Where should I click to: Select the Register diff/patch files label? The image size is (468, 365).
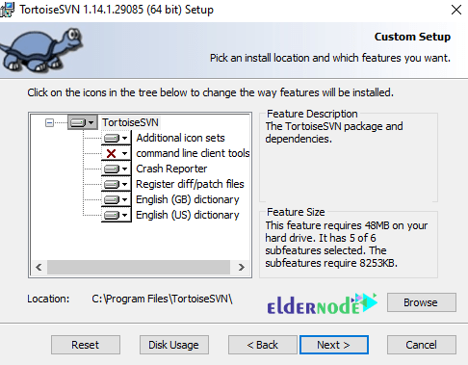pyautogui.click(x=190, y=184)
